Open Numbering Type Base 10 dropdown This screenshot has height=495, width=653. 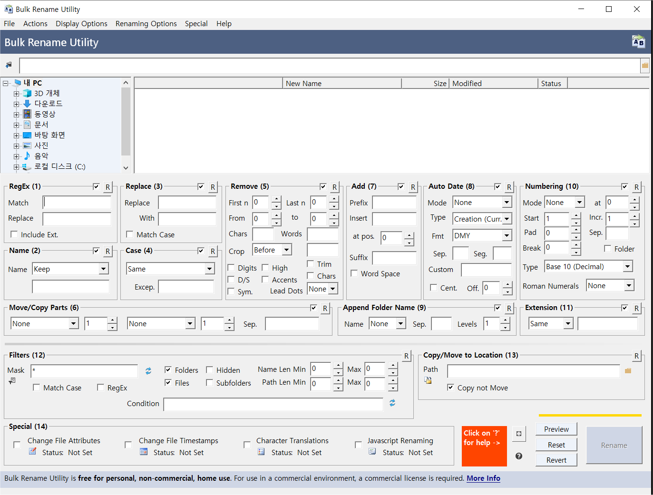click(589, 267)
